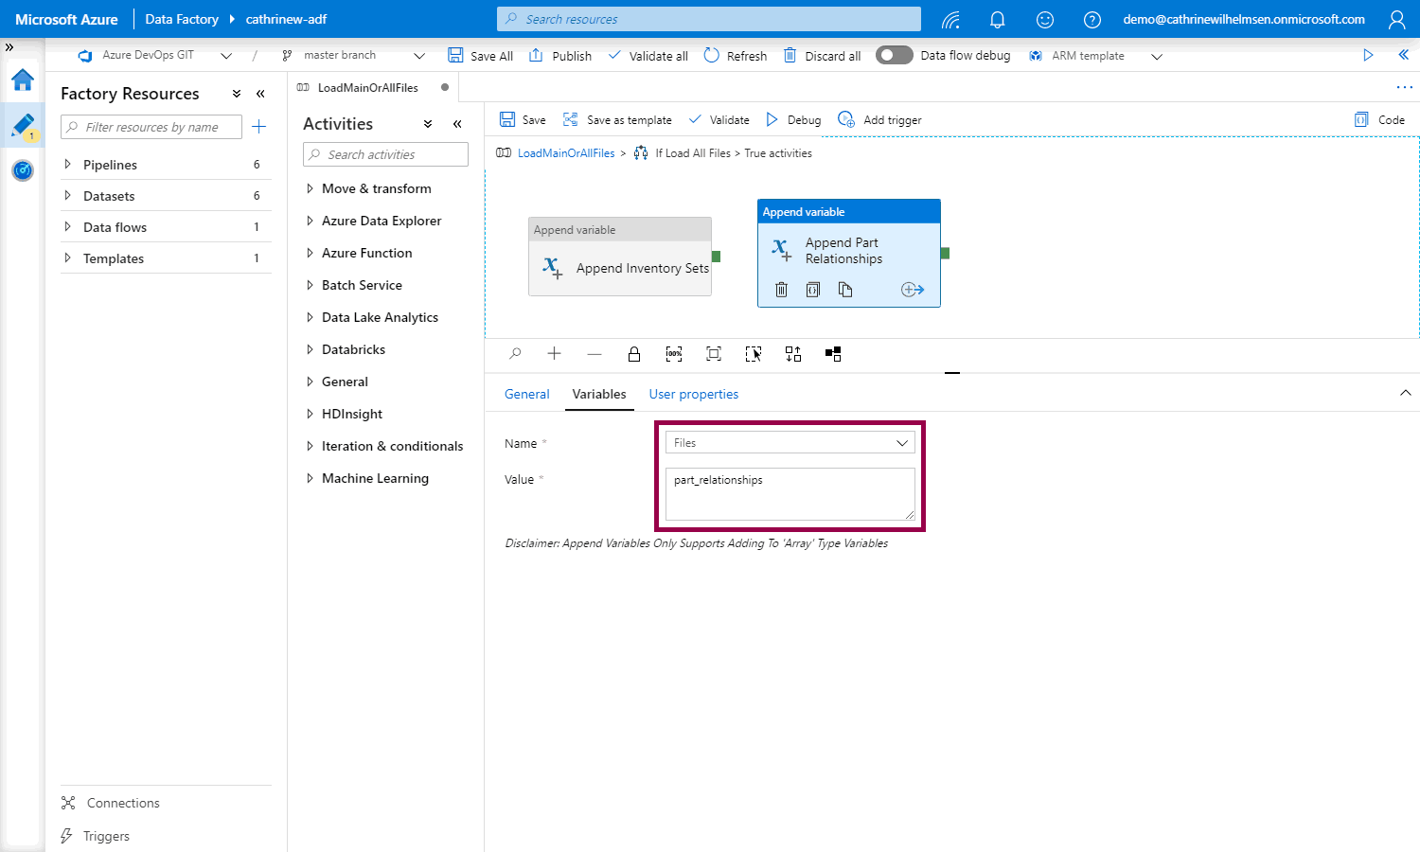Click the auto align layout icon
The height and width of the screenshot is (852, 1420).
pyautogui.click(x=793, y=354)
